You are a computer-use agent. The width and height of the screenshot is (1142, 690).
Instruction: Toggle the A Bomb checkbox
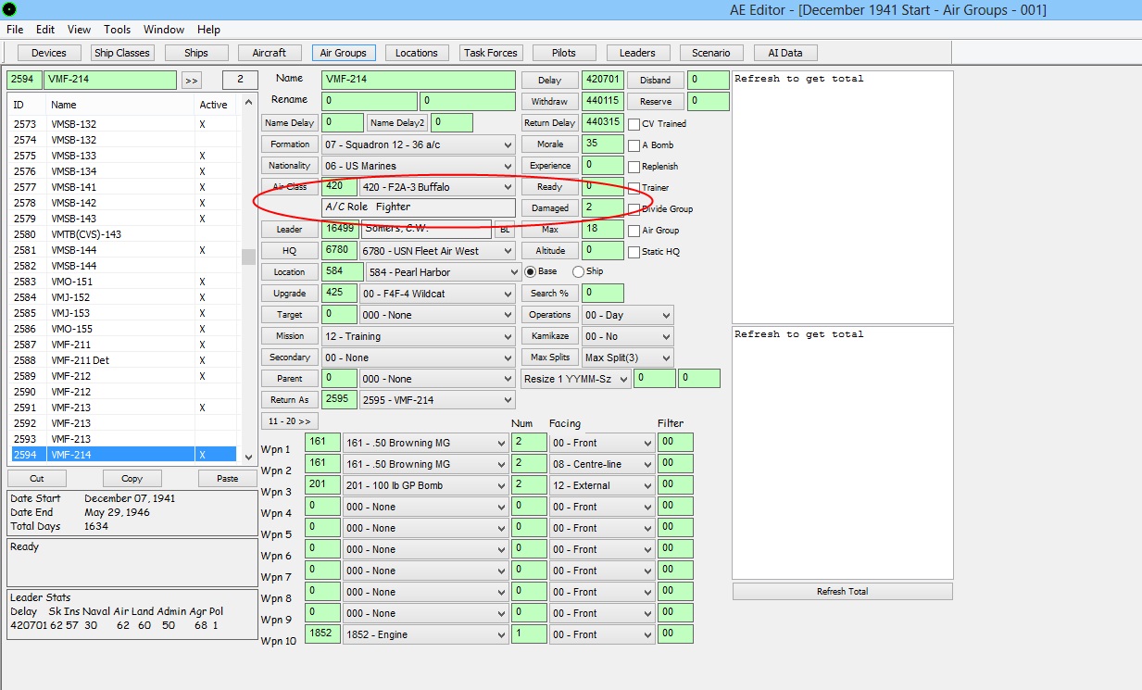pyautogui.click(x=634, y=145)
